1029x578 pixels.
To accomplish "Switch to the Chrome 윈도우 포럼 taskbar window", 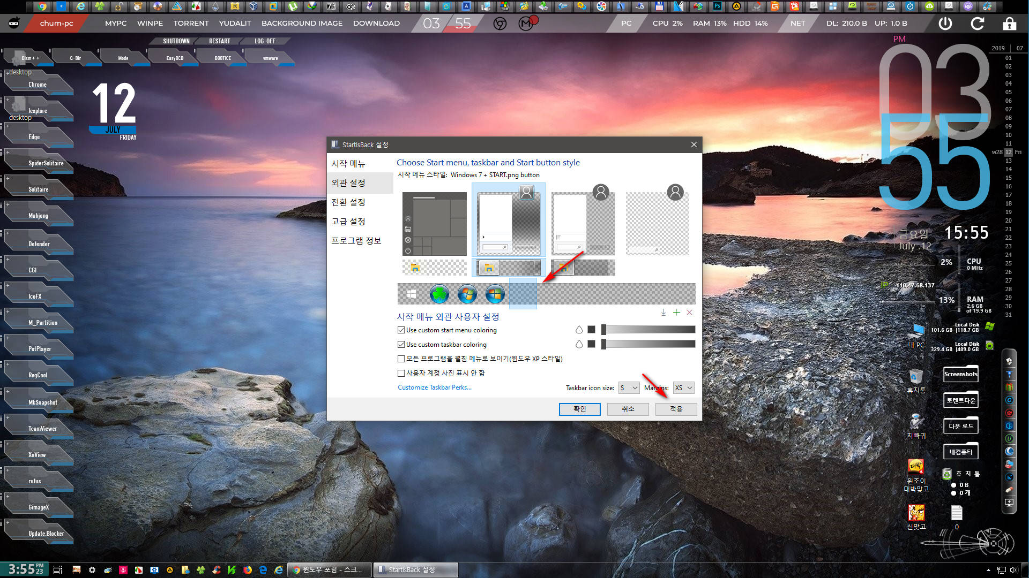I will [330, 570].
